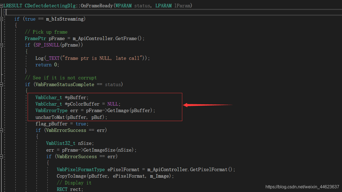The image size is (342, 192).
Task: Collapse the fold marker beside 'if (VmbErrorSuccess == err)' above 'VmbUint32_t nSize'
Action: [1, 131]
